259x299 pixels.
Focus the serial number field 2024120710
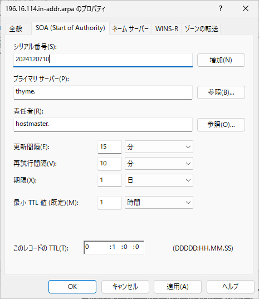(103, 60)
